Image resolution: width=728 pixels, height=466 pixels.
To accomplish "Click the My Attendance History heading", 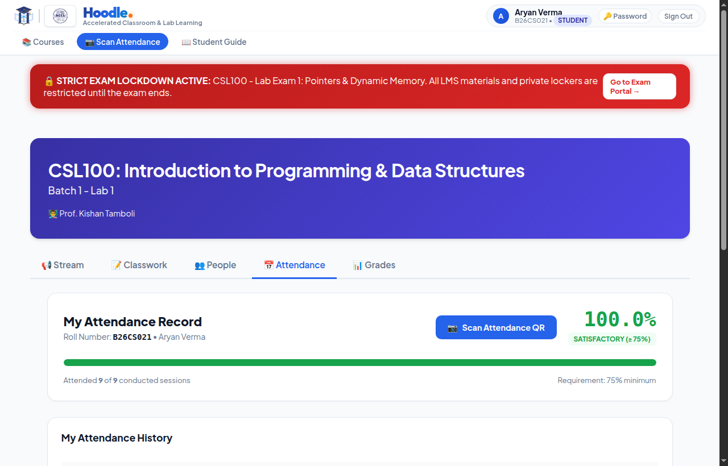I will pyautogui.click(x=117, y=438).
